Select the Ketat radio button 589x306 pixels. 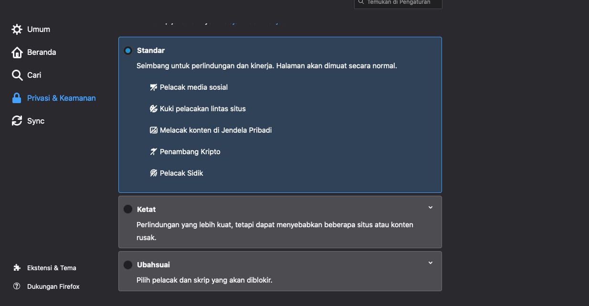(x=128, y=209)
